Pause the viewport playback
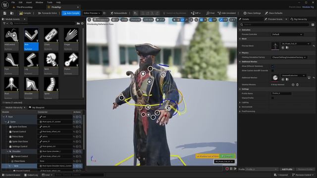Viewport: 317px width, 178px height. coord(231,169)
